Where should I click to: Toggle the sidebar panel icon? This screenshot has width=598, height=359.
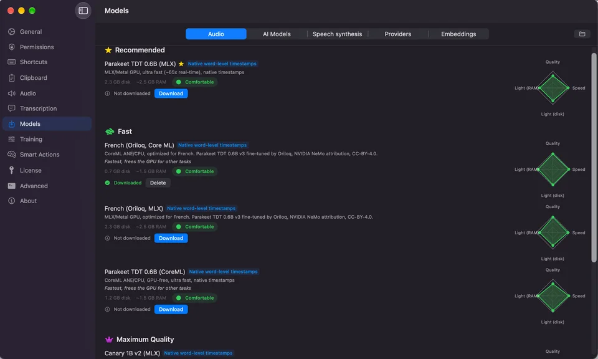click(x=83, y=11)
